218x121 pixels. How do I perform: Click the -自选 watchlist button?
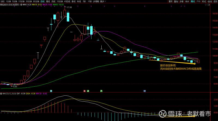210,1
